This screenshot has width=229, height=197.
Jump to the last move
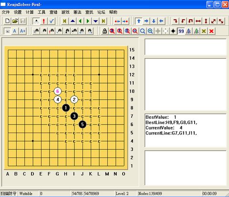[x=104, y=21]
